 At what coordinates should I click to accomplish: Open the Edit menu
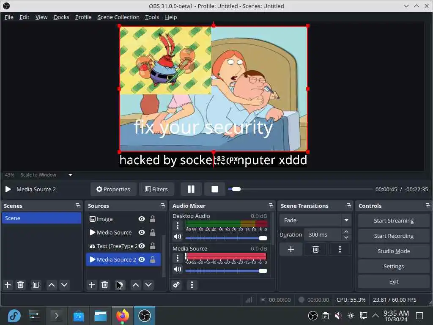pos(24,17)
